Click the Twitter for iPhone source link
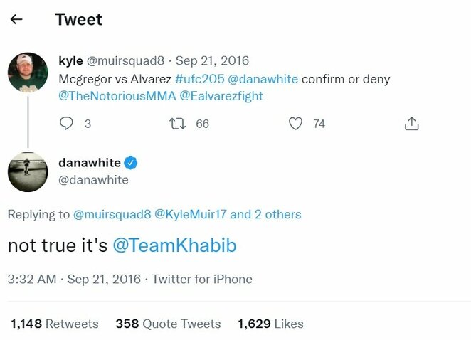 pos(202,280)
